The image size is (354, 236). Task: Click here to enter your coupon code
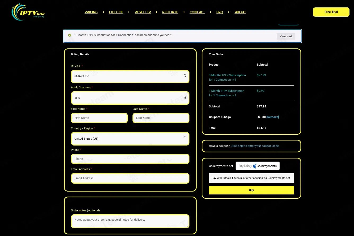tap(255, 146)
